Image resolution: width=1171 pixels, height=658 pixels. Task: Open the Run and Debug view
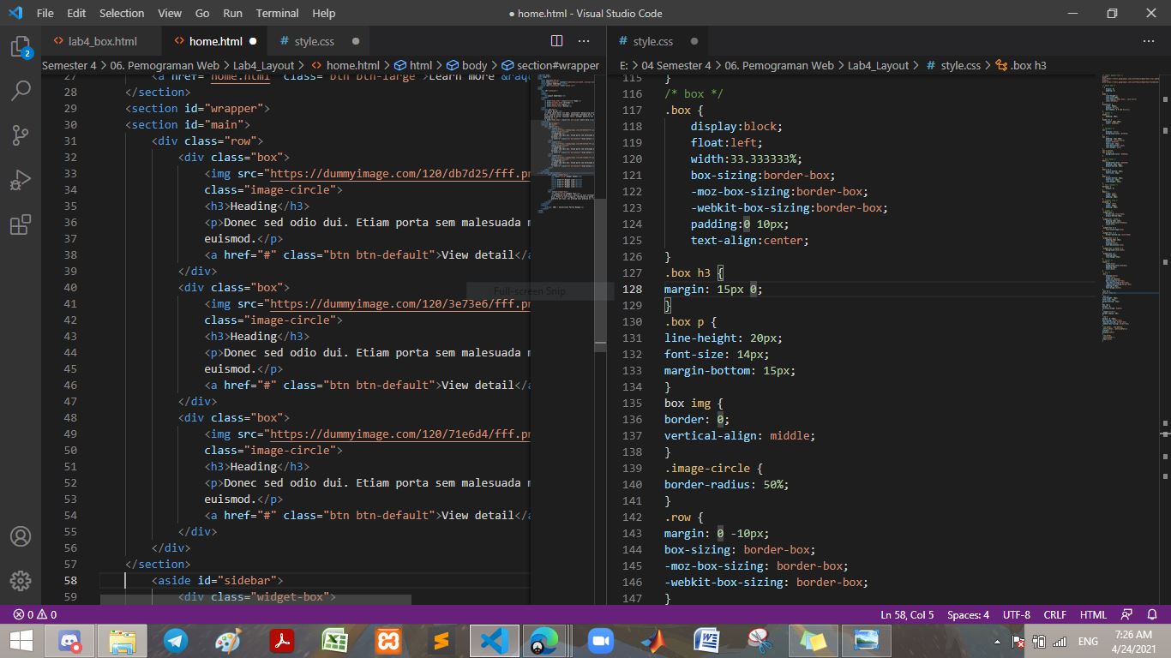pos(21,179)
